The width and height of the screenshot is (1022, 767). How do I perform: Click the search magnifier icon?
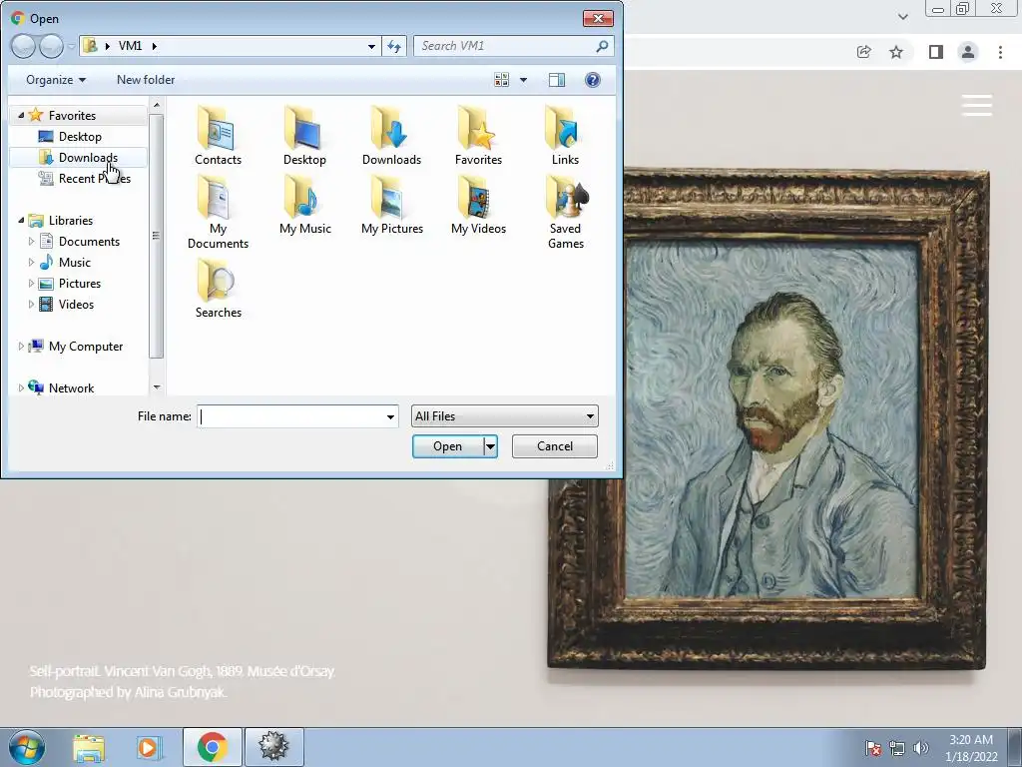(602, 46)
